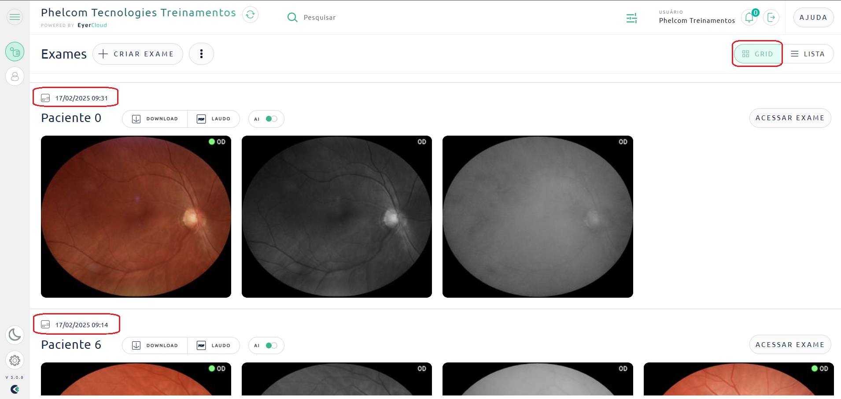Click the 17/02/2025 09:14 exam date

pyautogui.click(x=81, y=325)
